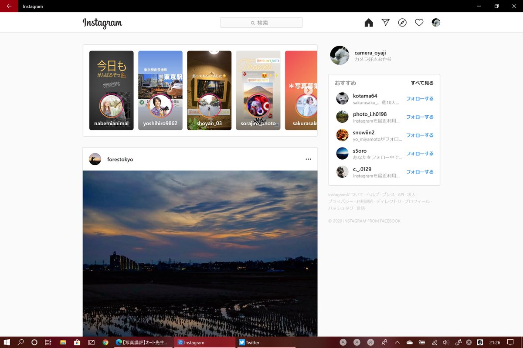The width and height of the screenshot is (523, 348).
Task: Open kotama64 username in suggestions
Action: click(x=365, y=96)
